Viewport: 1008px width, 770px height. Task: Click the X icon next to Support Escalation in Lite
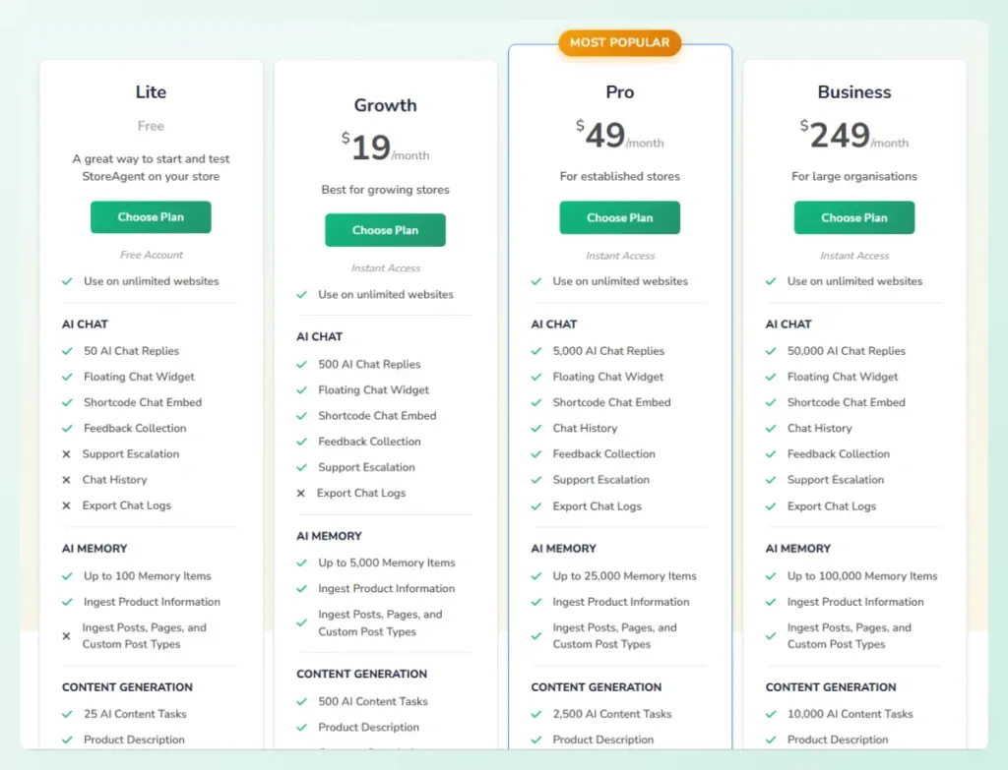(x=66, y=454)
